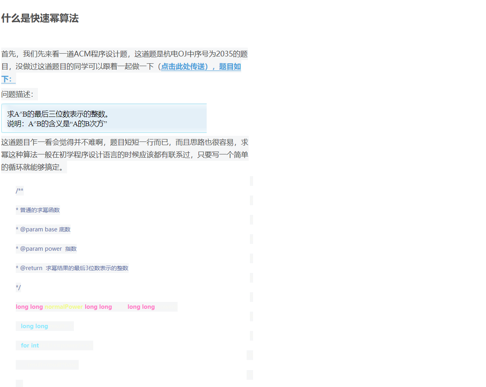This screenshot has width=486, height=387.
Task: Click the "*/" comment closer
Action: coord(18,287)
